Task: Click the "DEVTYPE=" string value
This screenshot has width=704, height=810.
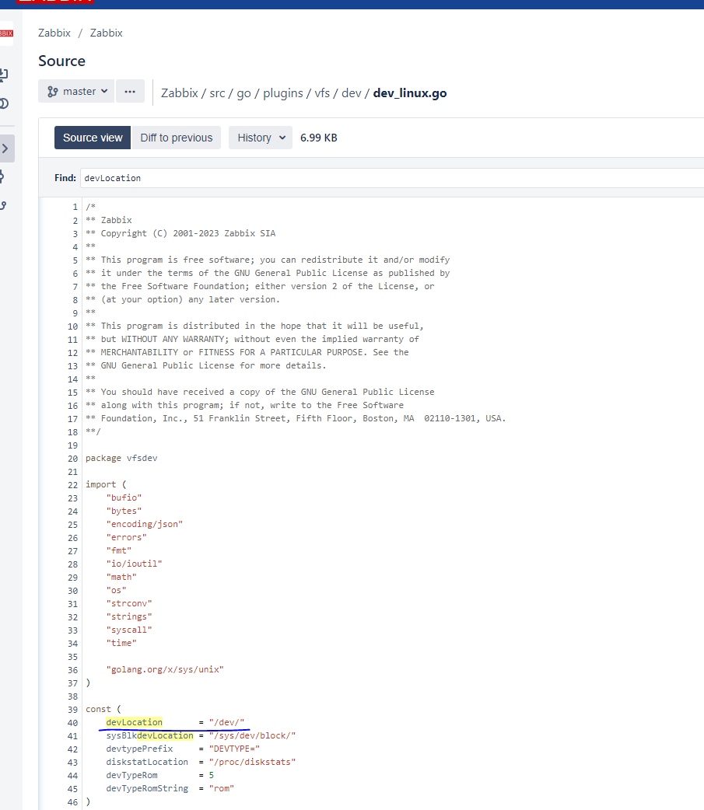Action: point(234,749)
